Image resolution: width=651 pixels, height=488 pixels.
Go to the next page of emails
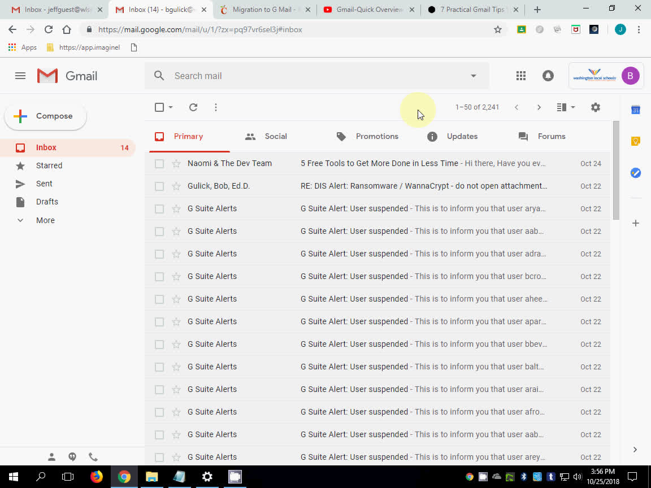tap(539, 107)
